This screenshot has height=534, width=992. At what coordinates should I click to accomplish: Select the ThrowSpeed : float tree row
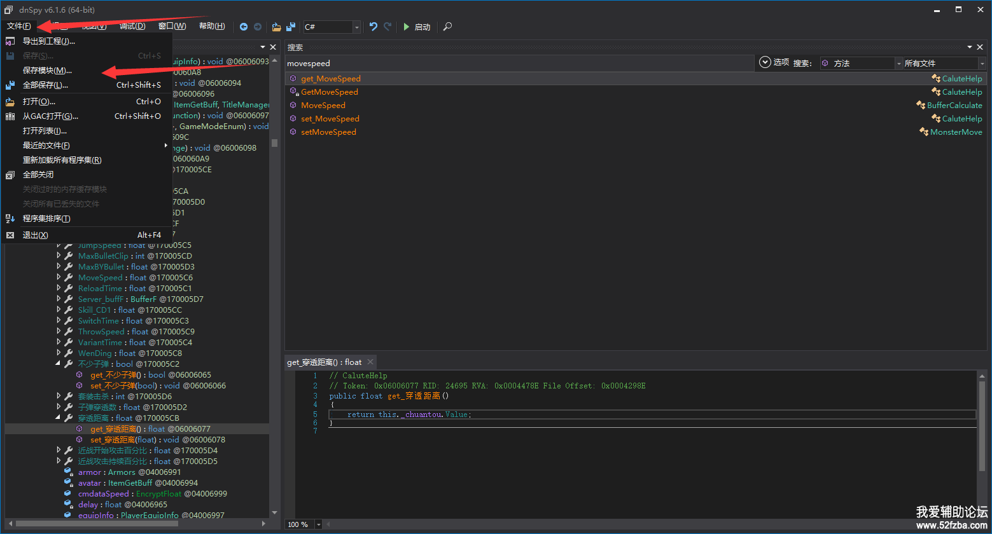137,332
